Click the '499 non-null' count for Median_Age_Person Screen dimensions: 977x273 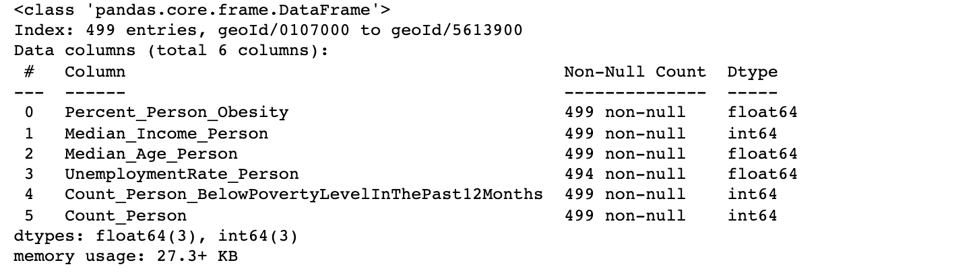tap(625, 154)
